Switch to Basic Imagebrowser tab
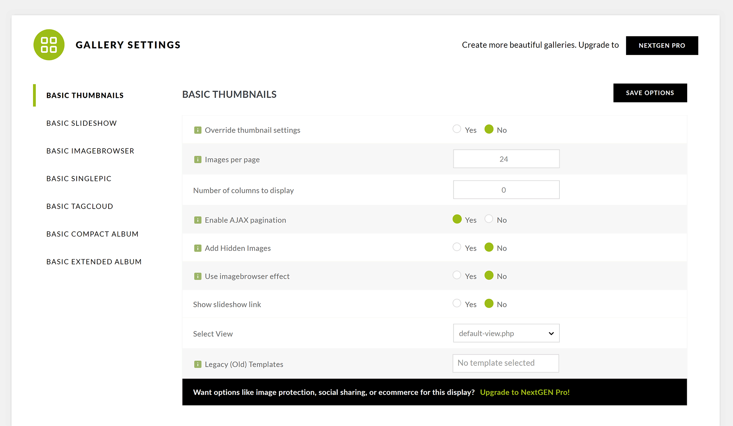The height and width of the screenshot is (426, 733). coord(90,151)
